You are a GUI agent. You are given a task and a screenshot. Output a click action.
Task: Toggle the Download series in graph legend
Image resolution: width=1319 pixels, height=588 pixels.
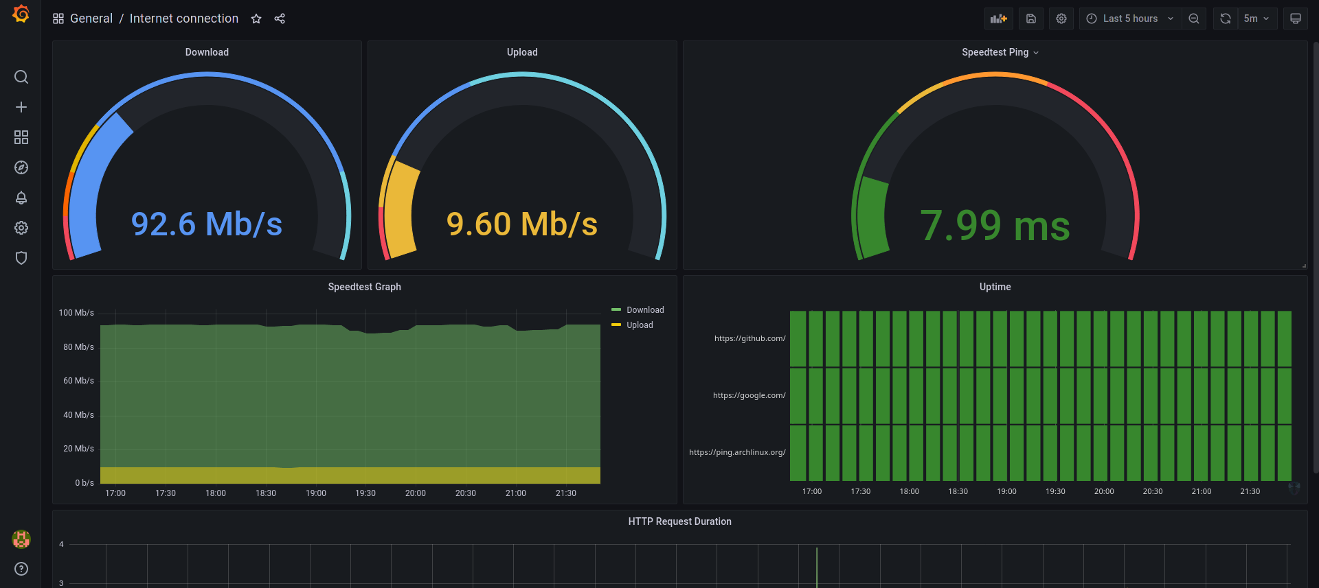(645, 310)
